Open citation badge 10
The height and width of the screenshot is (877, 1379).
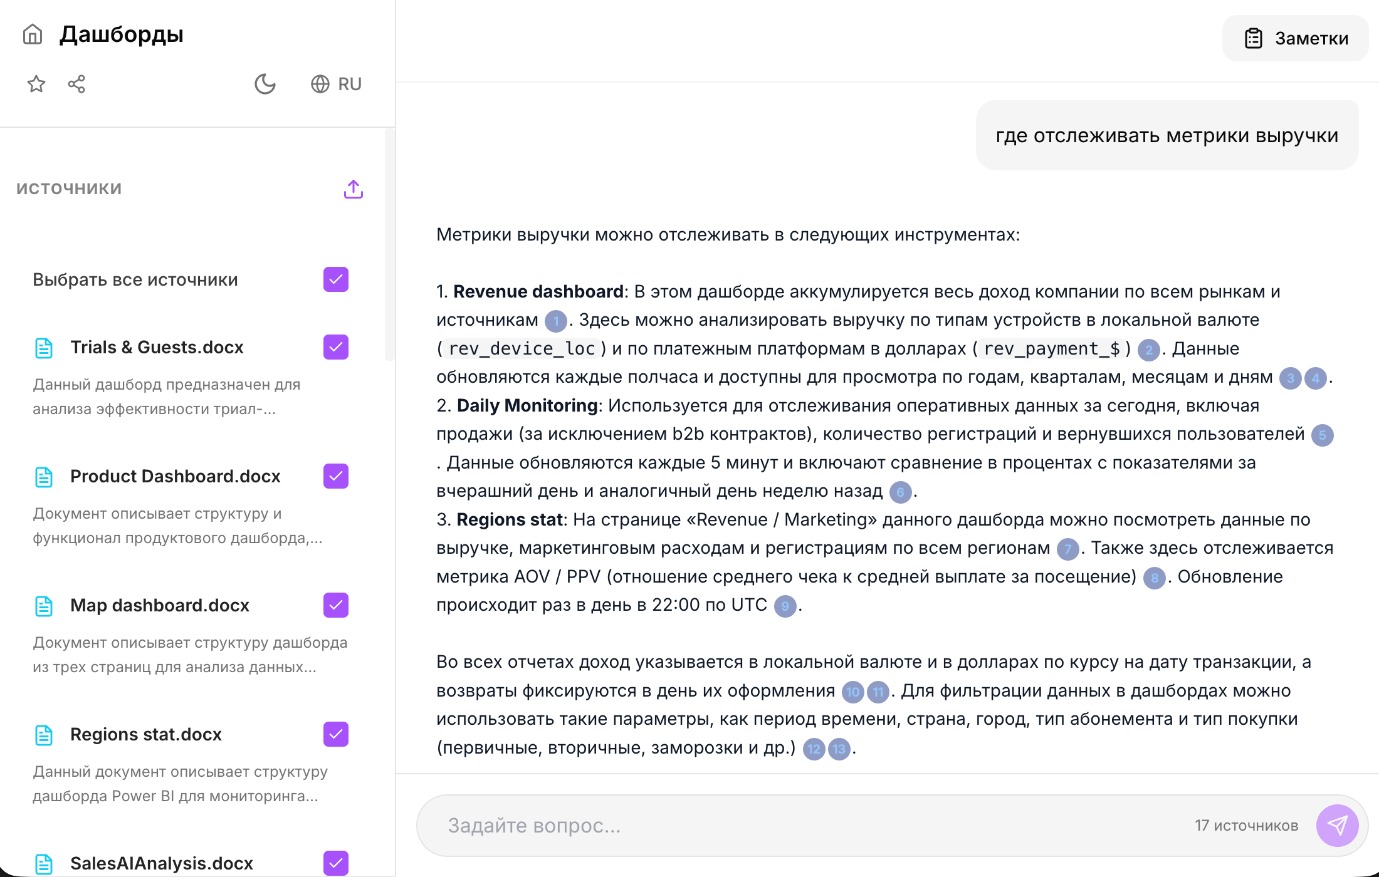click(x=852, y=692)
